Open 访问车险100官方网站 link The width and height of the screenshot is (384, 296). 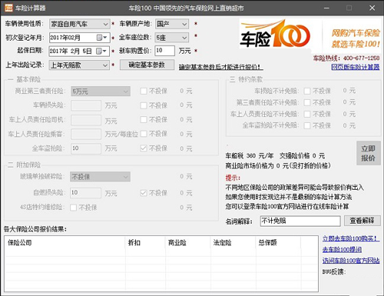coord(351,261)
